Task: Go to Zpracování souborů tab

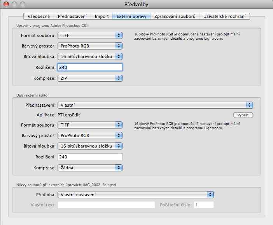Action: click(175, 16)
